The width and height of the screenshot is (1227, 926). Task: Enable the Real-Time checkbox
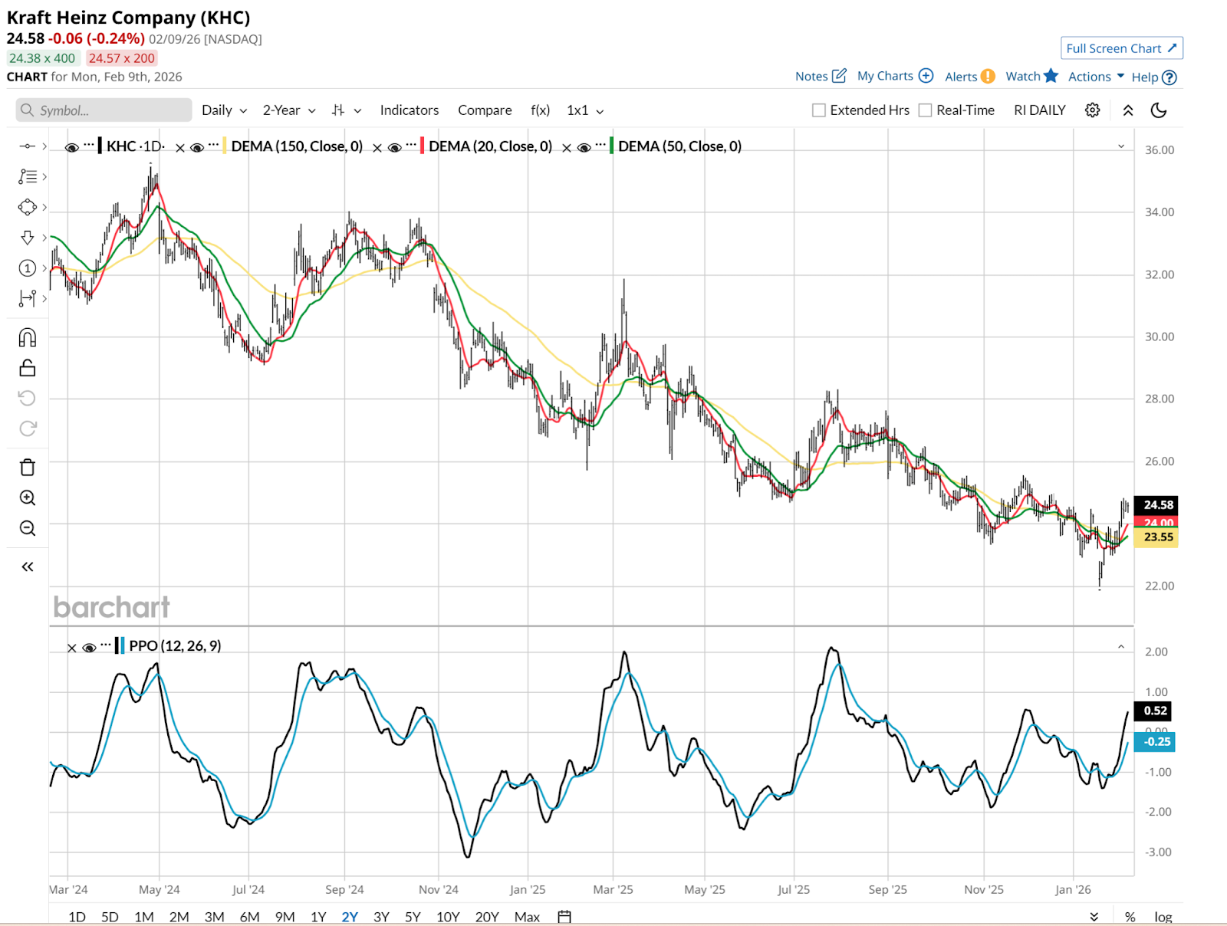pos(926,110)
